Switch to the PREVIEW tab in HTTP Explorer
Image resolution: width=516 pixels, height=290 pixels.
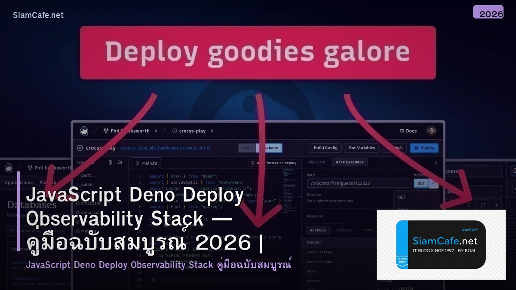click(317, 162)
